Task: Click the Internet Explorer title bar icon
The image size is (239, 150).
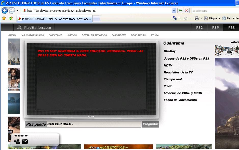Action: click(x=3, y=3)
